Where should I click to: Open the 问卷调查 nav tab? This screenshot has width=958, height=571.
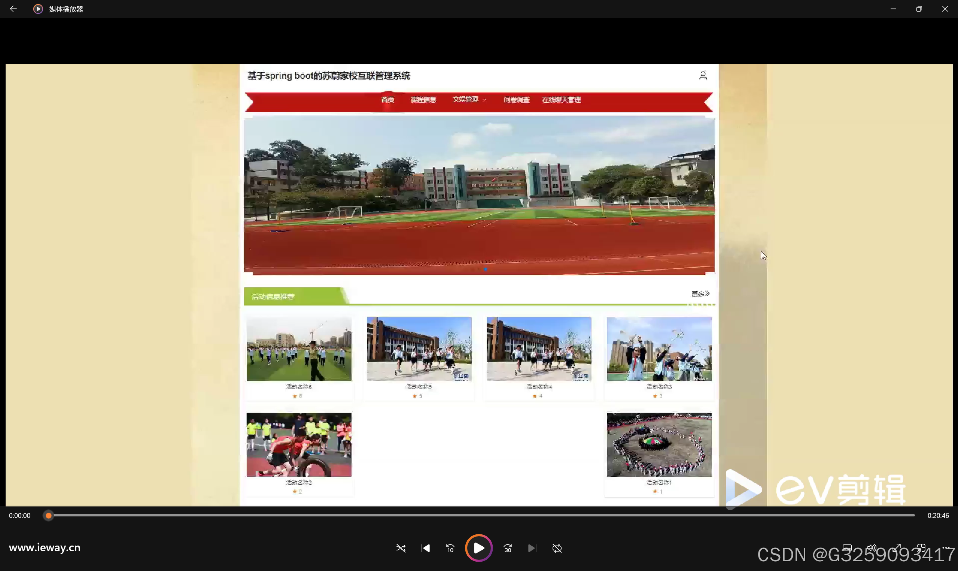point(516,100)
